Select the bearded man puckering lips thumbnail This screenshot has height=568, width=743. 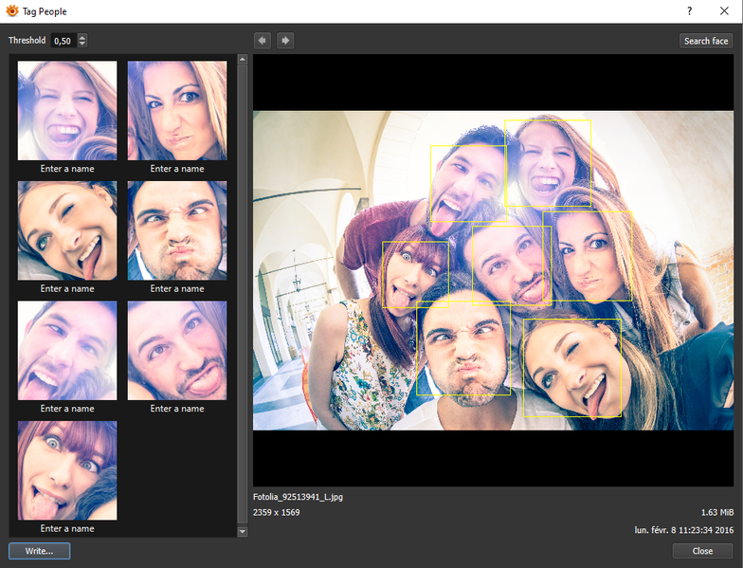click(177, 230)
